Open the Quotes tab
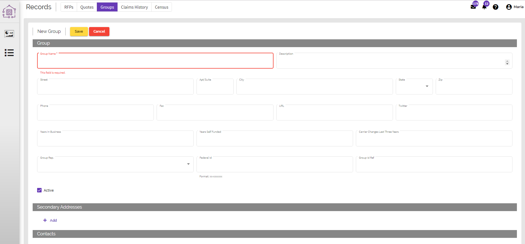 click(87, 7)
